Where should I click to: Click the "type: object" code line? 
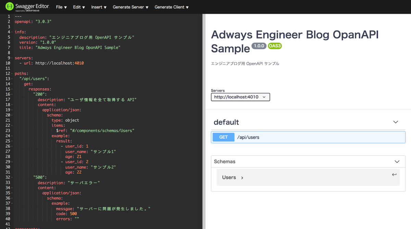click(x=65, y=120)
